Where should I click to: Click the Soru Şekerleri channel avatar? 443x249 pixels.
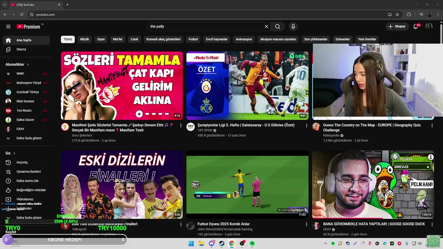[x=65, y=127]
